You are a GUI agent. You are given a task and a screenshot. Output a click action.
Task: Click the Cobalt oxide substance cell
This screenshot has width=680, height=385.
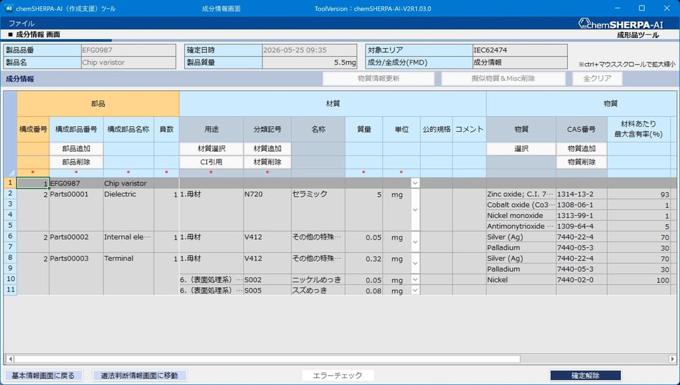(521, 205)
